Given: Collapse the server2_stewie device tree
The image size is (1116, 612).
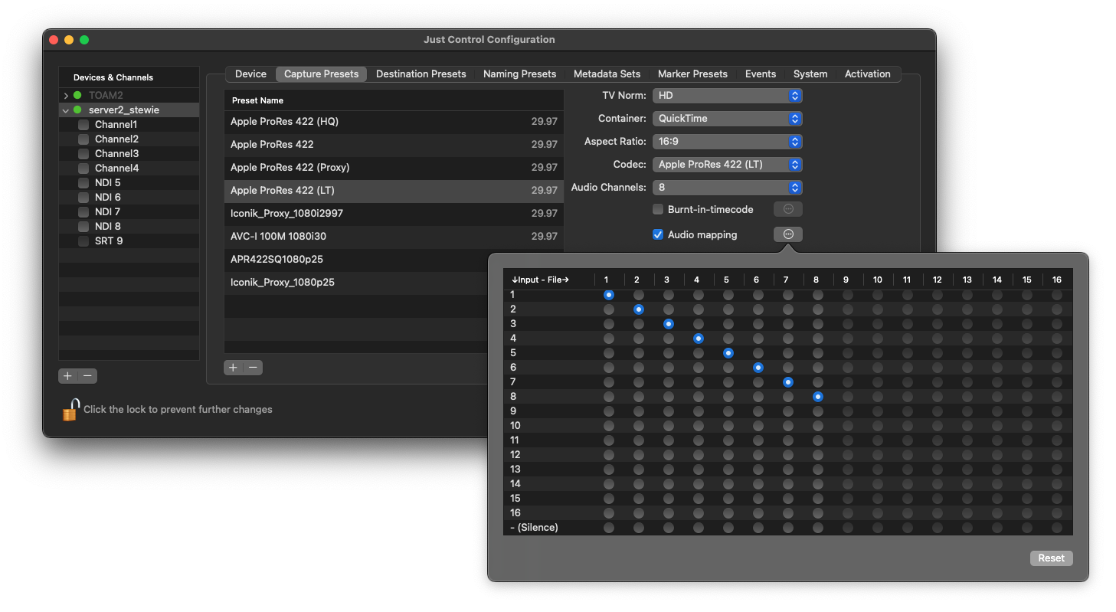Looking at the screenshot, I should coord(66,110).
